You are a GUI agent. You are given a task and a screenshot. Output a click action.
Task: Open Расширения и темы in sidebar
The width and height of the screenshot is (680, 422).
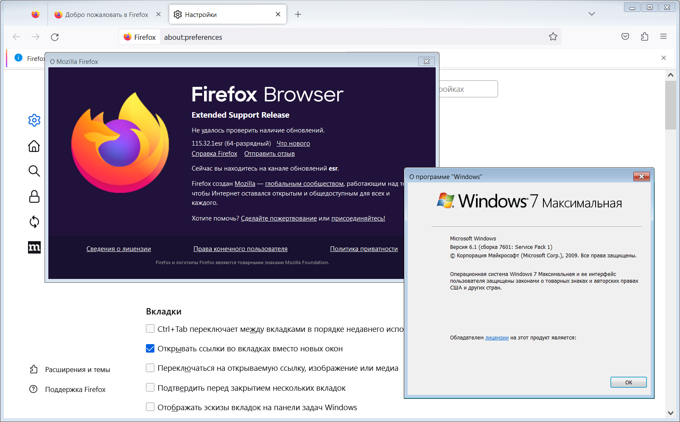pos(78,370)
